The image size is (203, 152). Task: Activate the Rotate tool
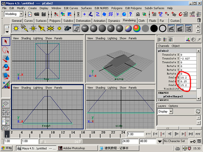(x=6, y=67)
